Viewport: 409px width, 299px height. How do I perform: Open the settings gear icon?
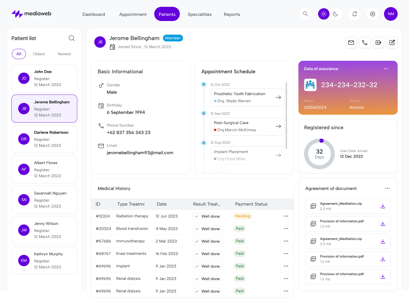coord(373,14)
